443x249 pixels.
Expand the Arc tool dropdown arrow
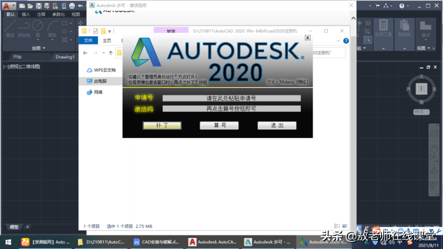tap(52, 40)
